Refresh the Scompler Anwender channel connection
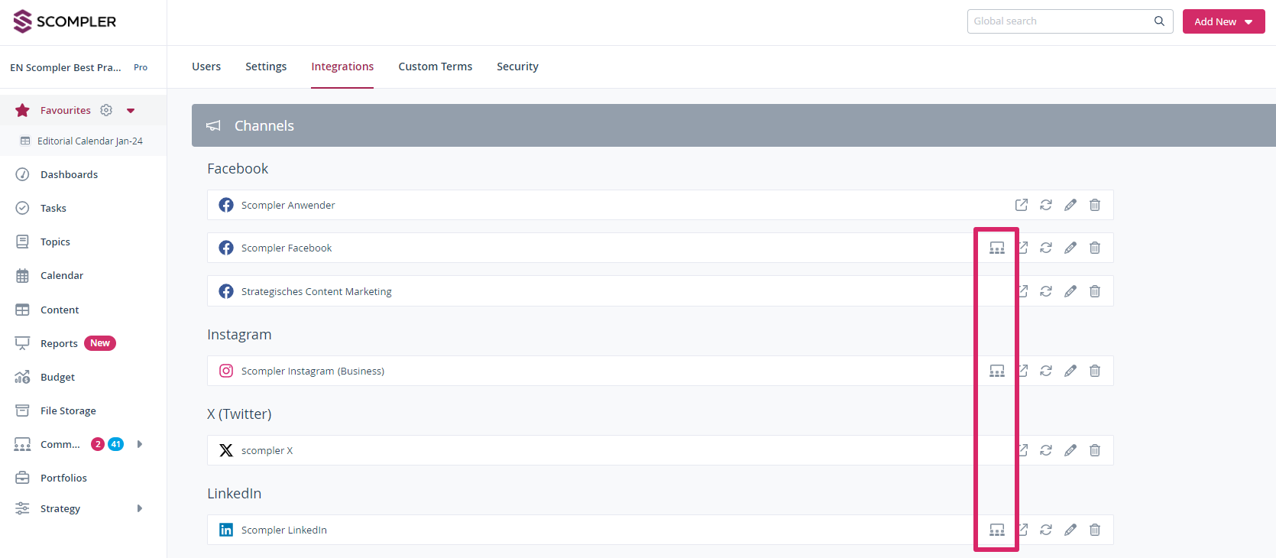Image resolution: width=1276 pixels, height=558 pixels. [x=1046, y=205]
